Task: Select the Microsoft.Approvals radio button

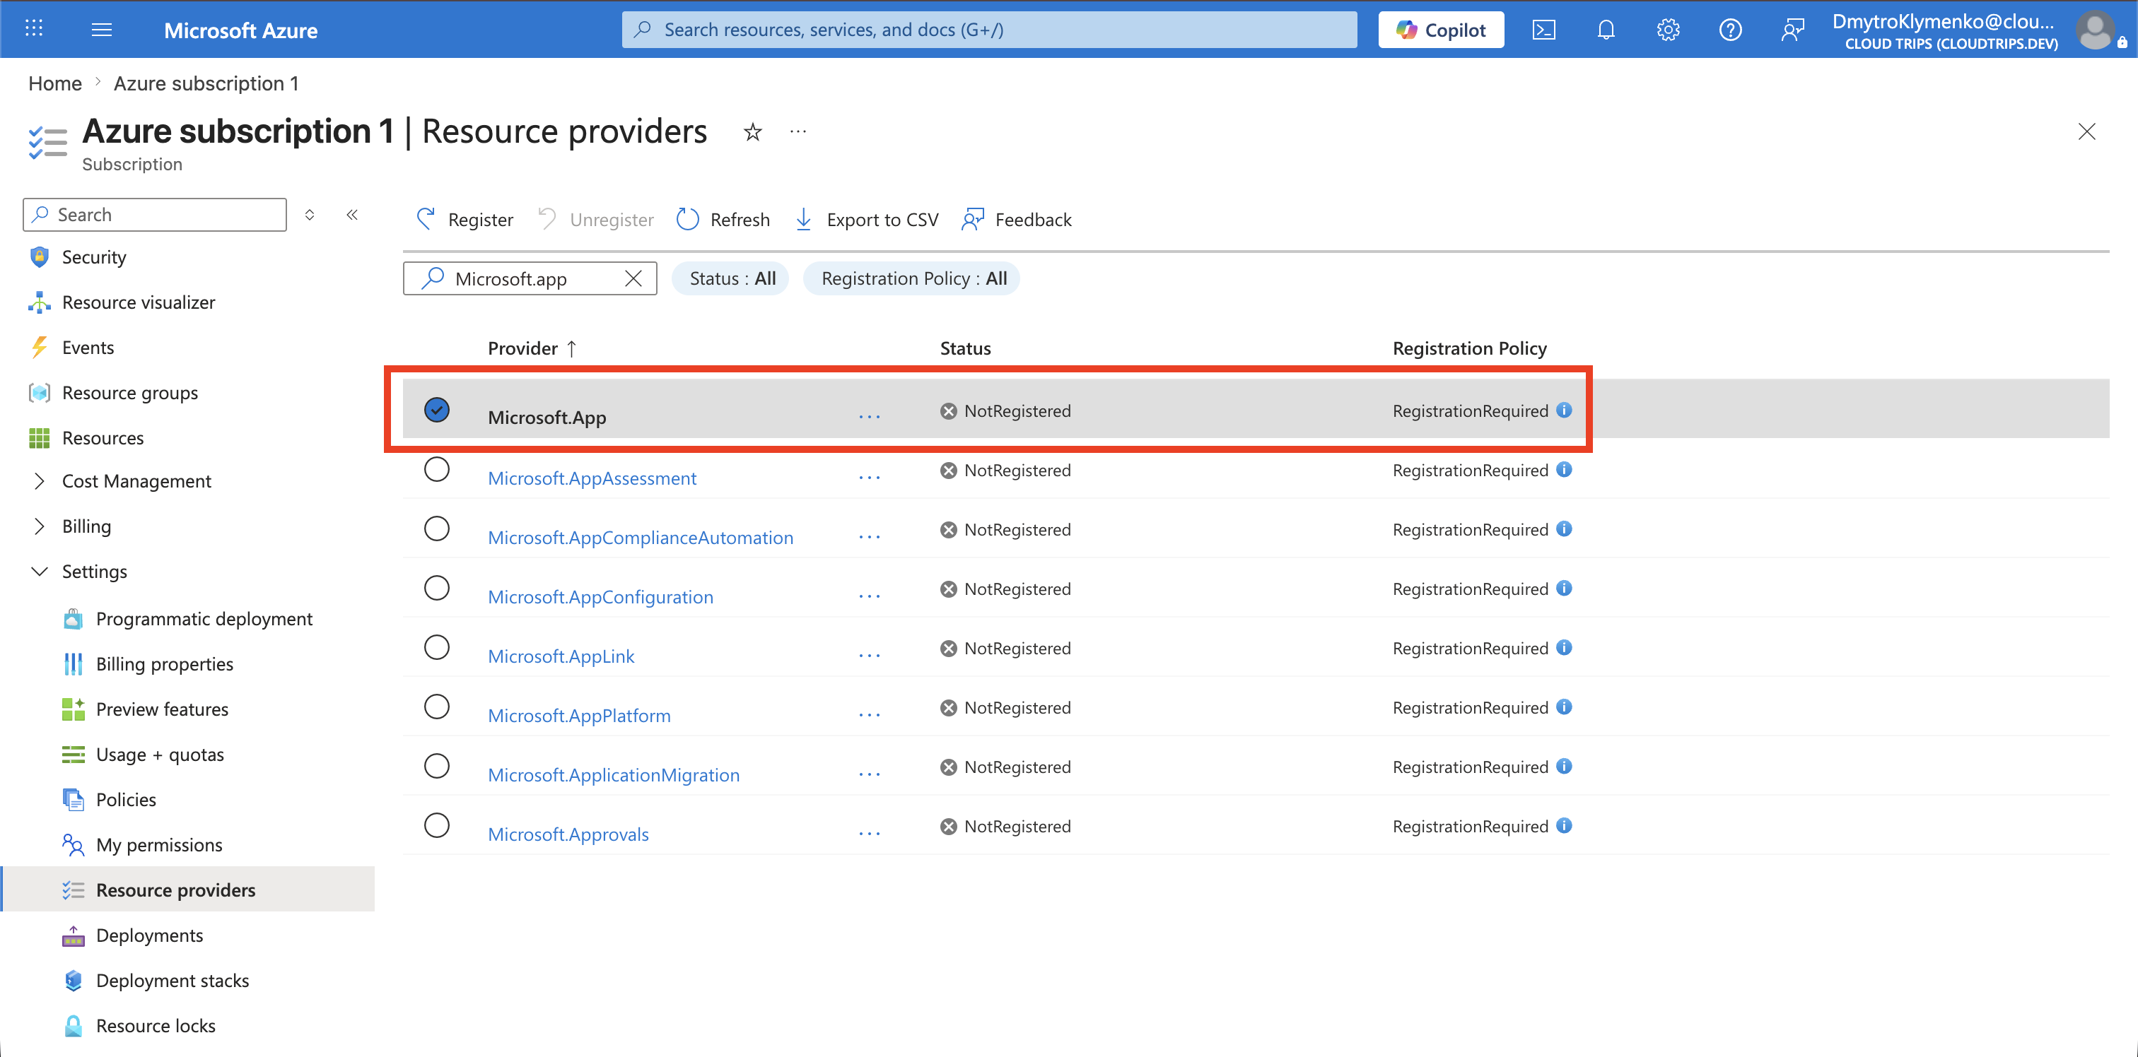Action: (436, 825)
